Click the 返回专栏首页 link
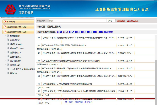The image size is (159, 105). 133,21
